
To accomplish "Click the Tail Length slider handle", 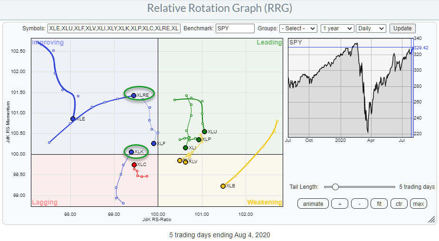I will (335, 187).
